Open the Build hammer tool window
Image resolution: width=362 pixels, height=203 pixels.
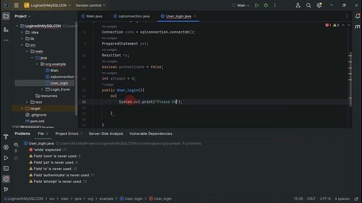pyautogui.click(x=6, y=136)
